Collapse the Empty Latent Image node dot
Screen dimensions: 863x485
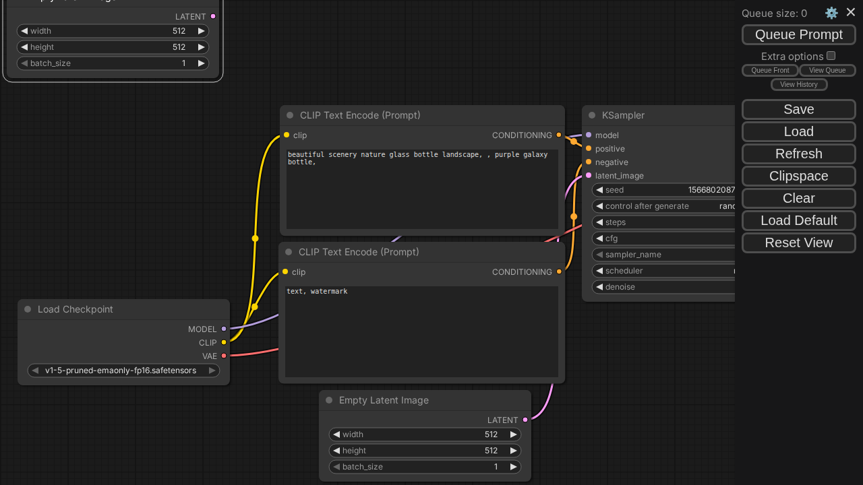(329, 400)
